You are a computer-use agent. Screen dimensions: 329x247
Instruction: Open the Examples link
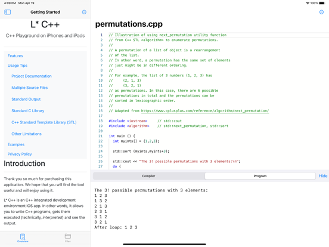pyautogui.click(x=16, y=144)
